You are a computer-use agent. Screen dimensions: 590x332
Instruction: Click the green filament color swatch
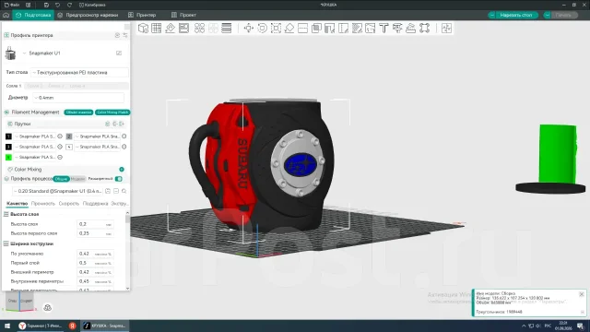coord(8,158)
